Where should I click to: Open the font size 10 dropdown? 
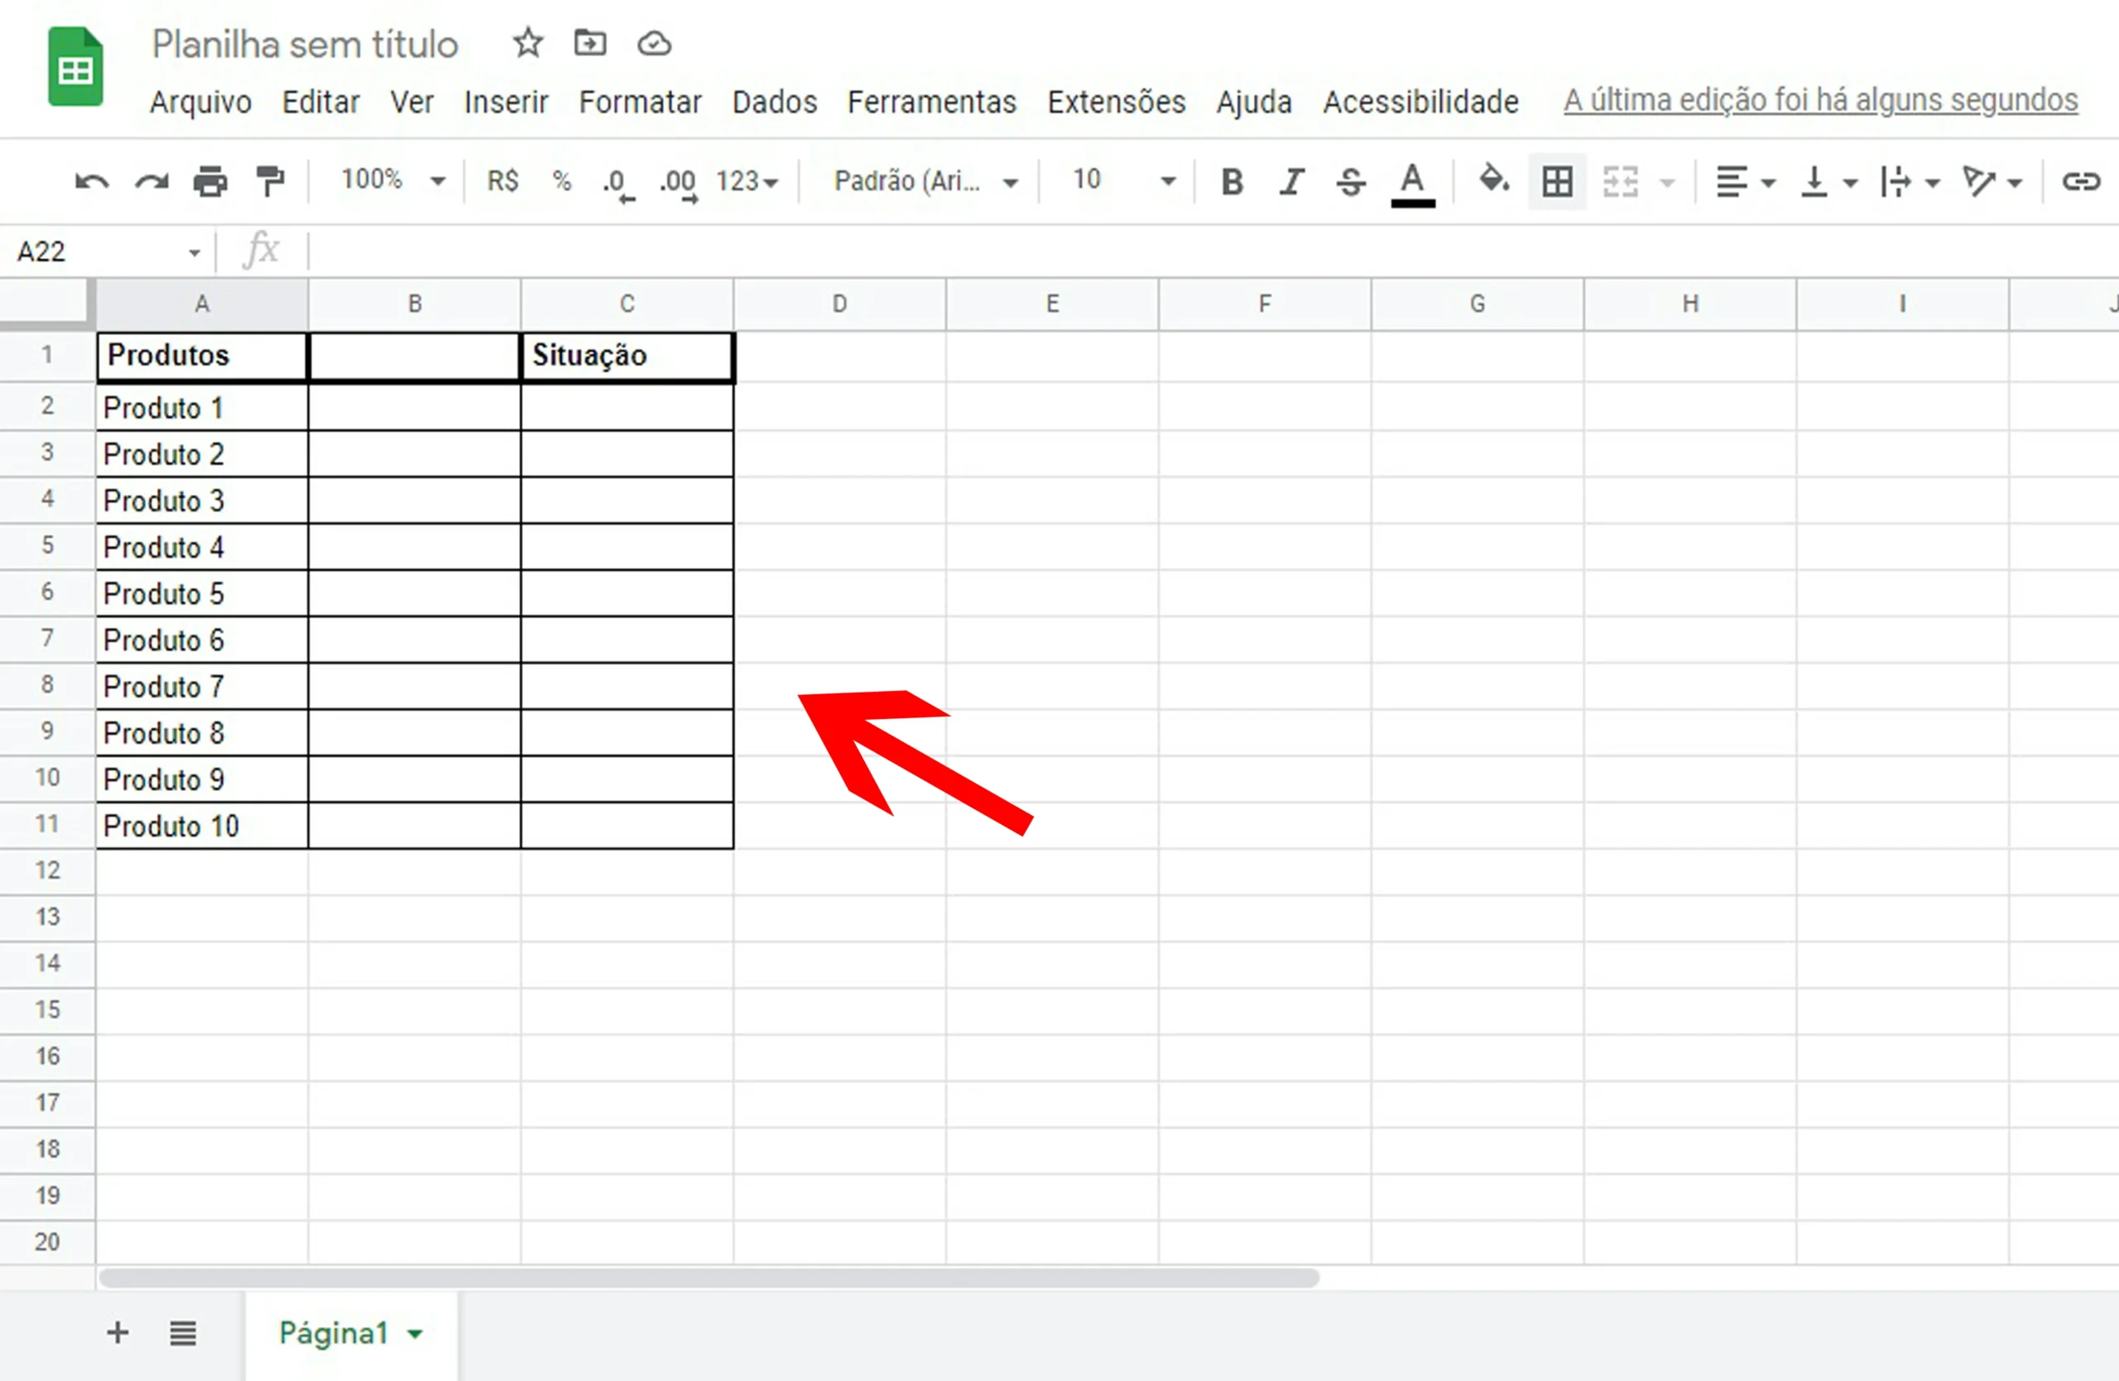[x=1125, y=180]
